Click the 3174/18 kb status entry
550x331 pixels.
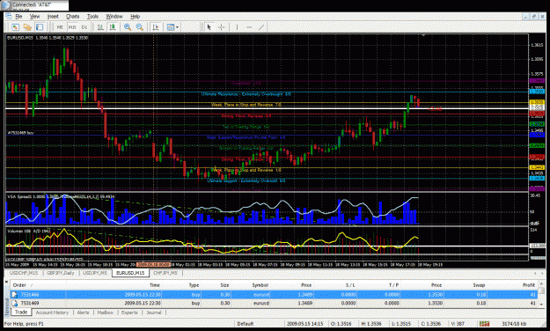tap(513, 324)
